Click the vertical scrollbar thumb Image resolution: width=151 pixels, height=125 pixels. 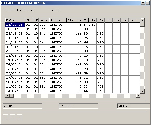142,24
